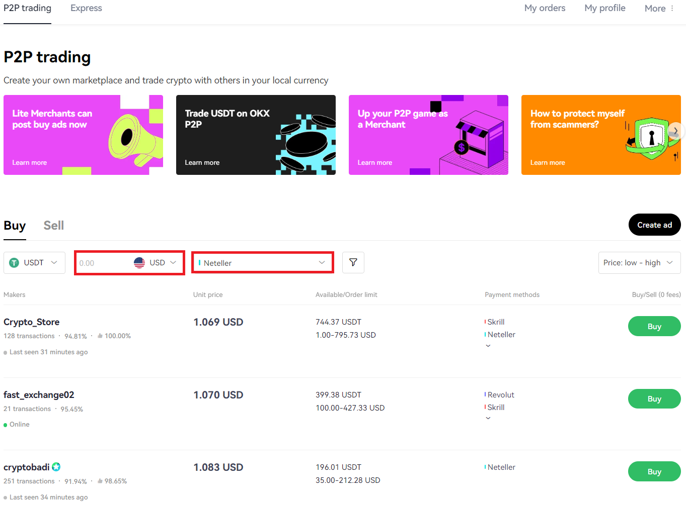Click the 1.00-795.73 USD order limit
Image resolution: width=686 pixels, height=505 pixels.
point(346,335)
